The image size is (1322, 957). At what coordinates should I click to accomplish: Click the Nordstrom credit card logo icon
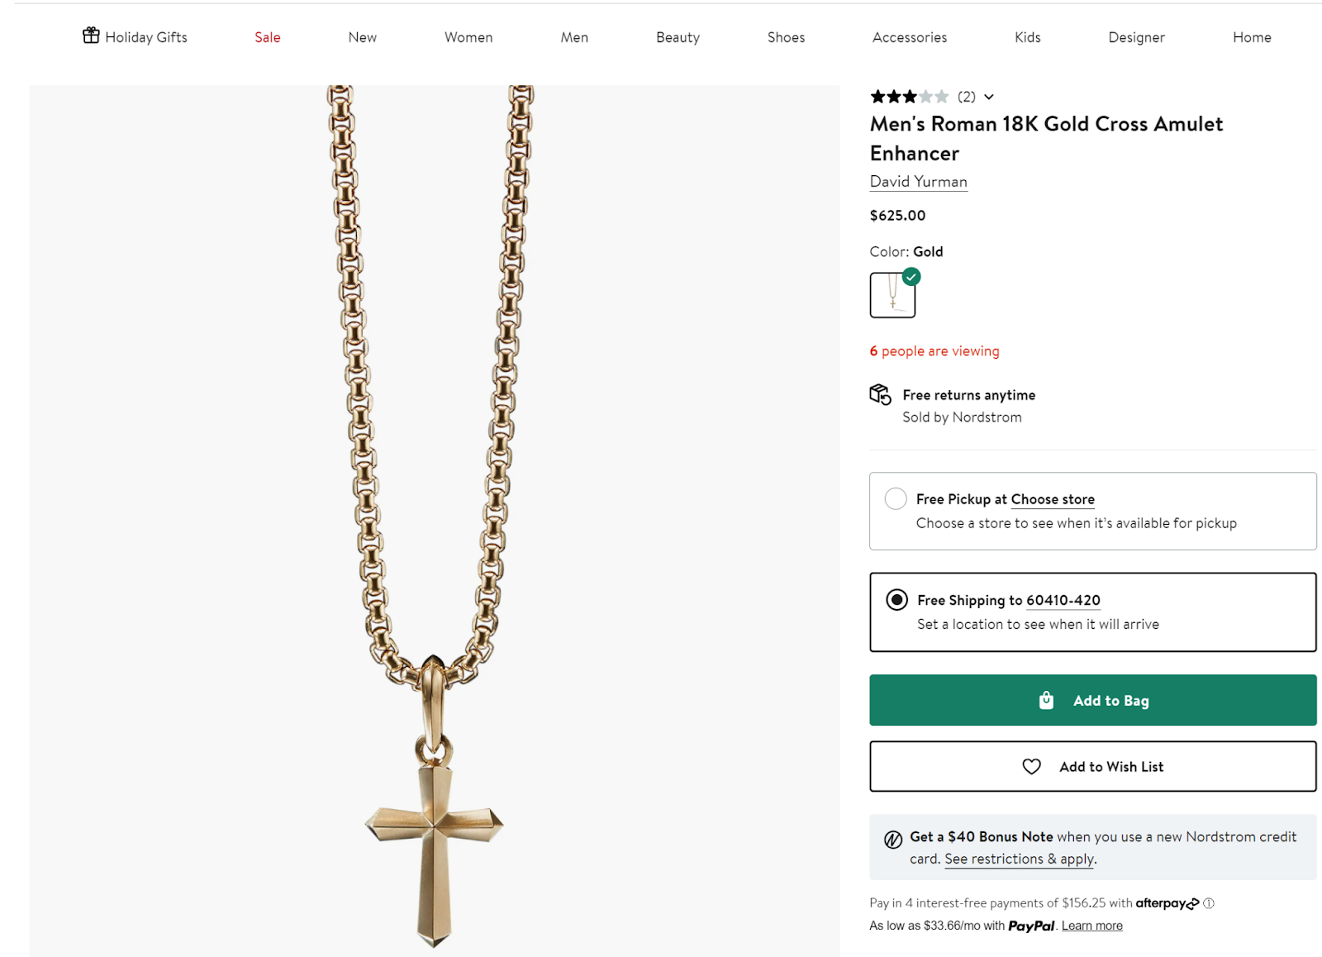[x=892, y=837]
